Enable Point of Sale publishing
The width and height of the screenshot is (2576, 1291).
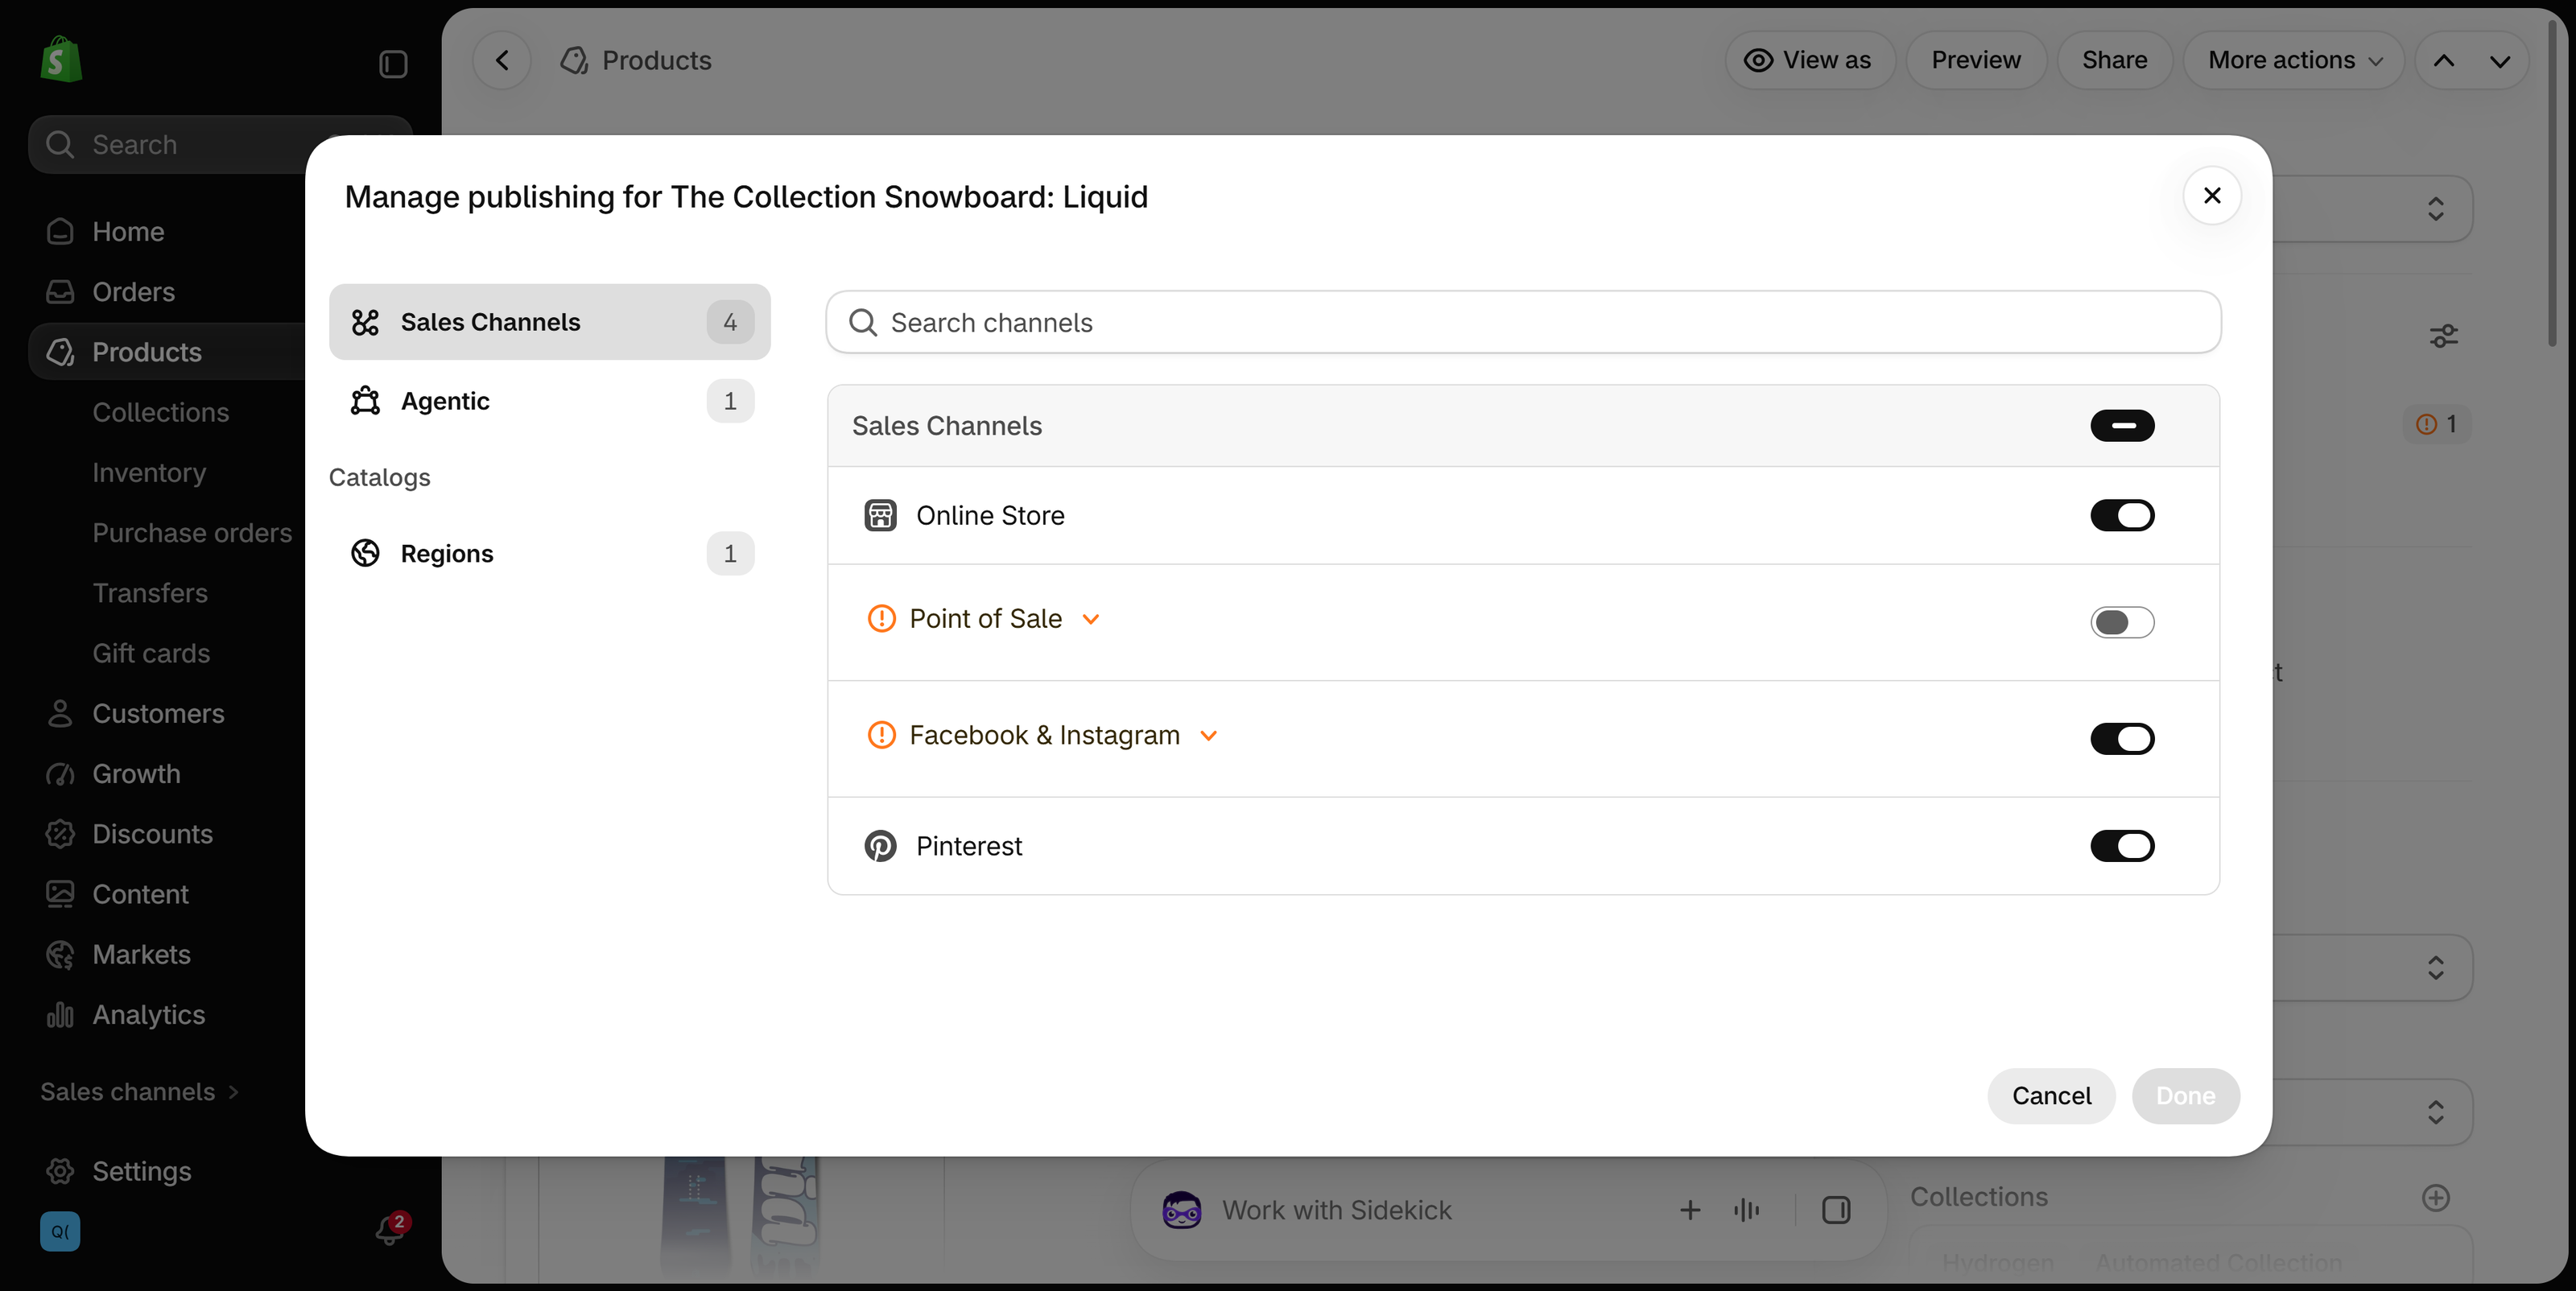click(2122, 622)
